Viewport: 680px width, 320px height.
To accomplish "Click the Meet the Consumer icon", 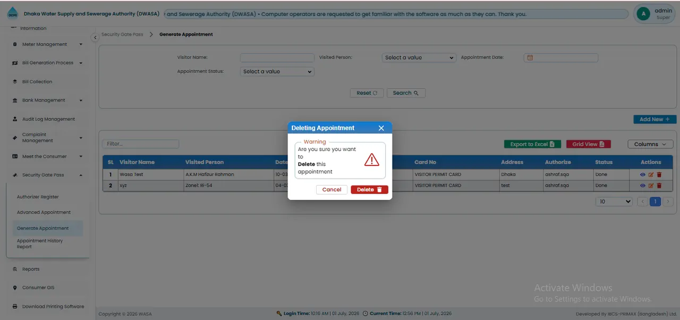I will [x=15, y=157].
